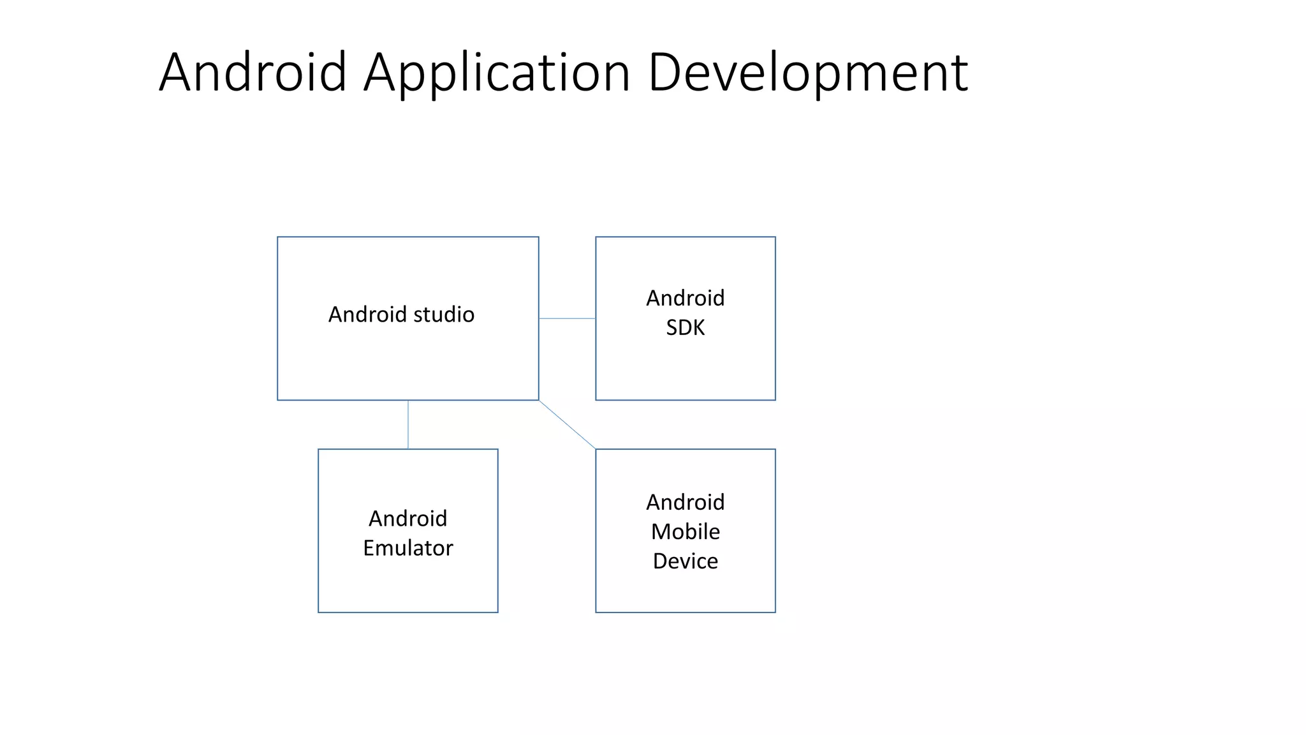Click the 'Android SDK' box text
The image size is (1306, 735).
(x=686, y=313)
